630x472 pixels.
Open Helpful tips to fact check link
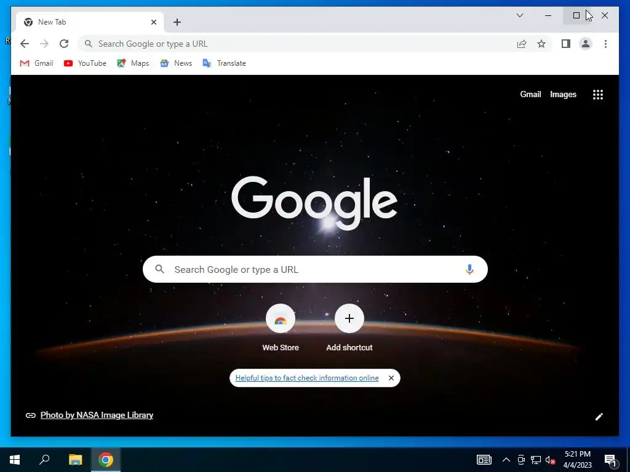point(307,378)
